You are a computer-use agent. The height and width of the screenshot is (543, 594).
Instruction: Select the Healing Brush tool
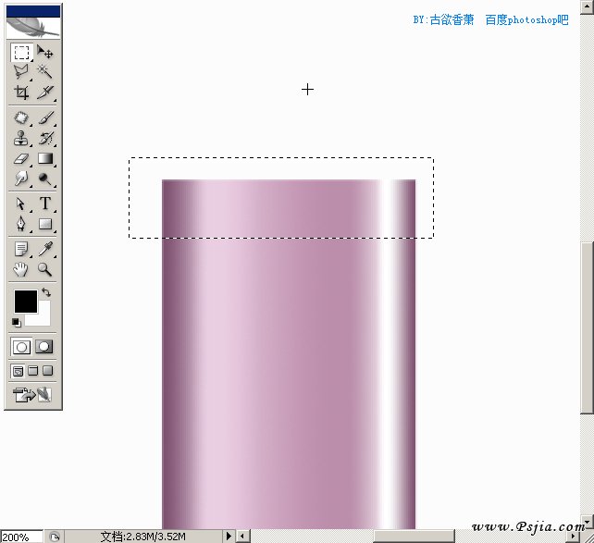pos(21,117)
